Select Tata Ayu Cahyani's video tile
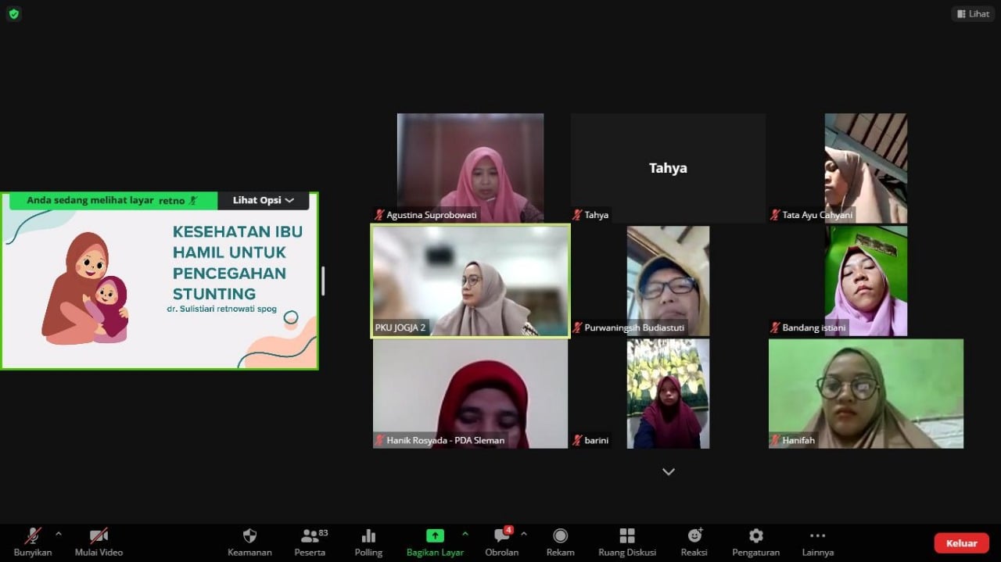Screen dimensions: 1001x562 tap(866, 168)
